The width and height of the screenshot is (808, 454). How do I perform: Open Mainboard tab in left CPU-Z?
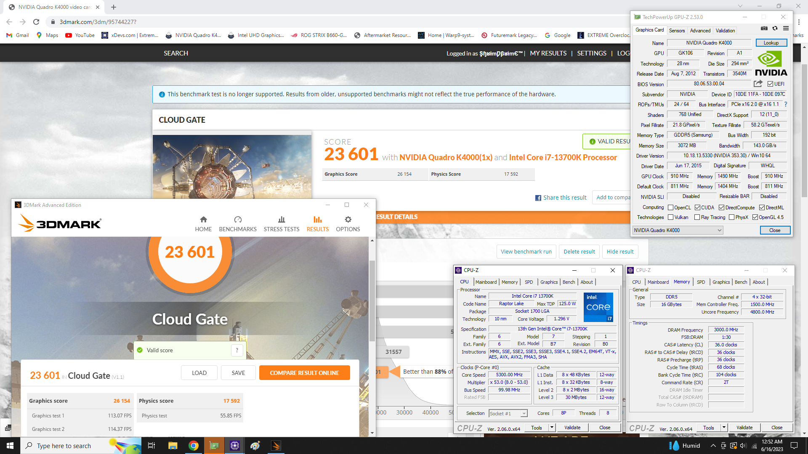486,282
